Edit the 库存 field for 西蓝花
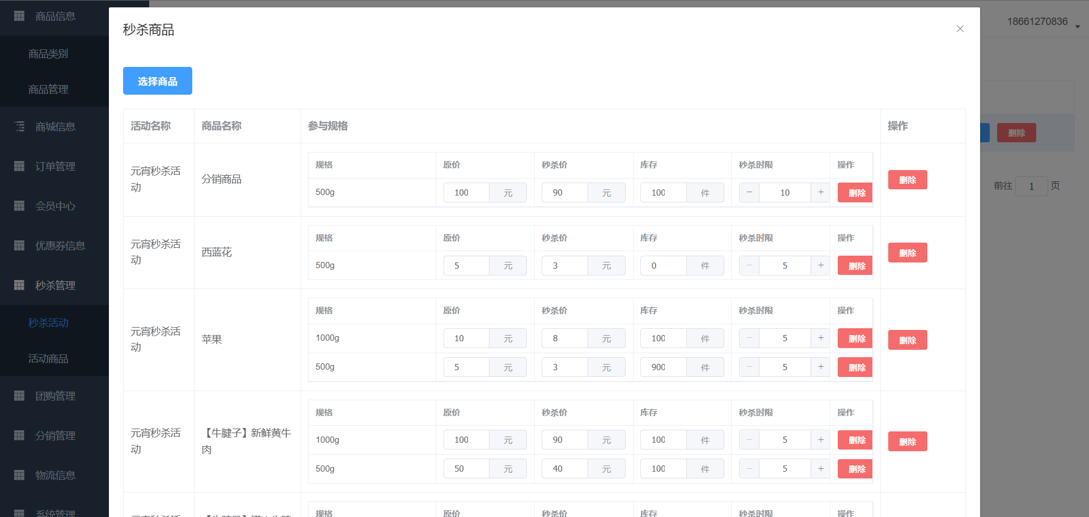 663,266
